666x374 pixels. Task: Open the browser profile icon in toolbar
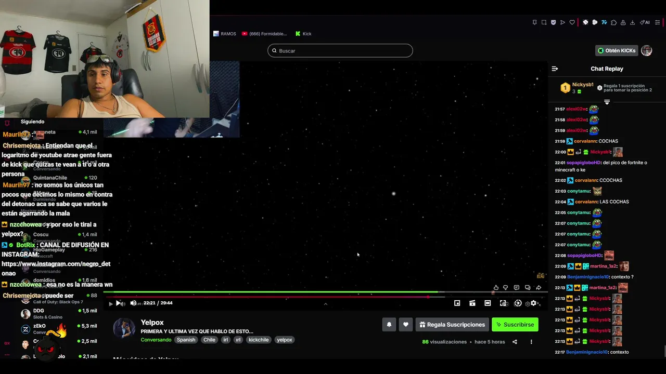point(623,22)
